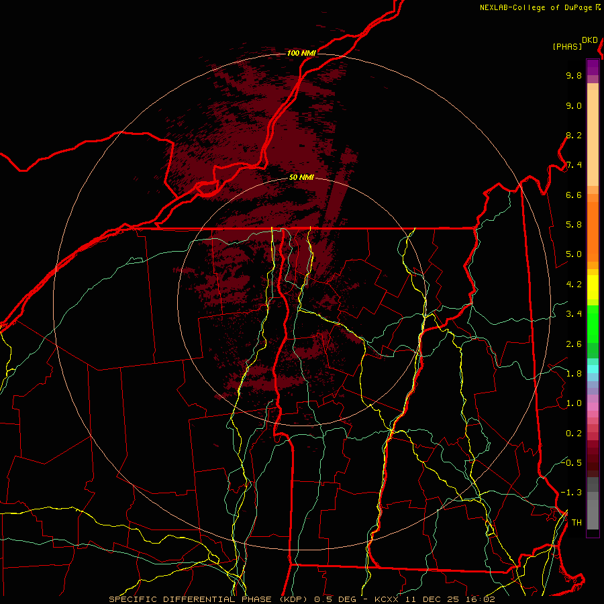Click the DKD label above the color bar
Image resolution: width=604 pixels, height=604 pixels.
point(590,40)
